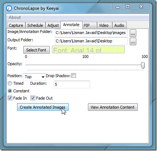Open the Position dropdown showing Top
Image resolution: width=157 pixels, height=151 pixels.
35,77
